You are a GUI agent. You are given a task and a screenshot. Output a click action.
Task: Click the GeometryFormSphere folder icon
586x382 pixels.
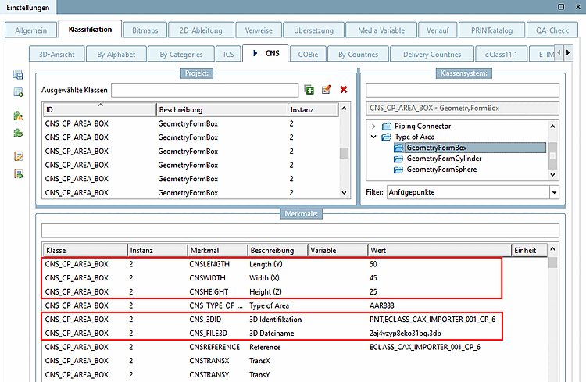pos(398,170)
